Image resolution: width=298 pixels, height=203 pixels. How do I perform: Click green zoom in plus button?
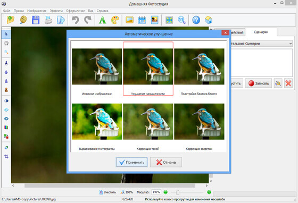point(209,192)
